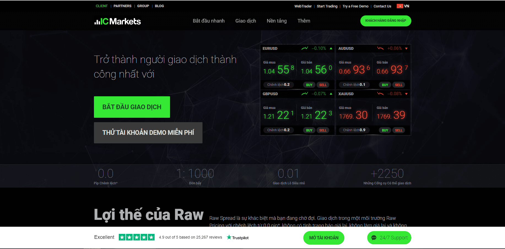Click AUDUSD +0.06% change value
505x249 pixels.
click(x=395, y=48)
